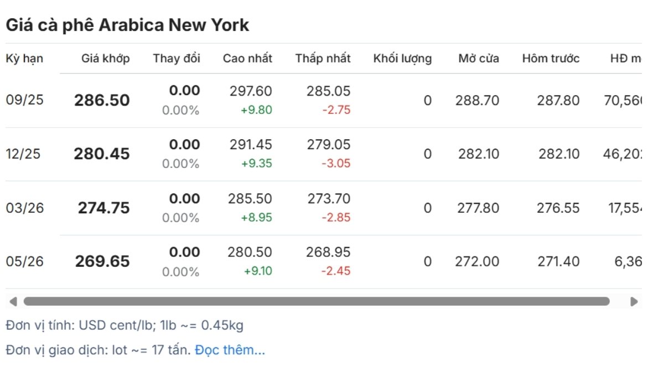Click the 'Thấp nhất' column header
The image size is (664, 373).
click(323, 59)
